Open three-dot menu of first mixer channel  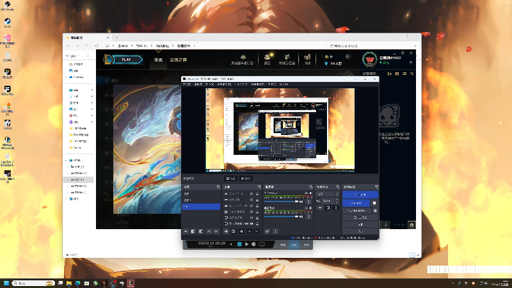(308, 202)
